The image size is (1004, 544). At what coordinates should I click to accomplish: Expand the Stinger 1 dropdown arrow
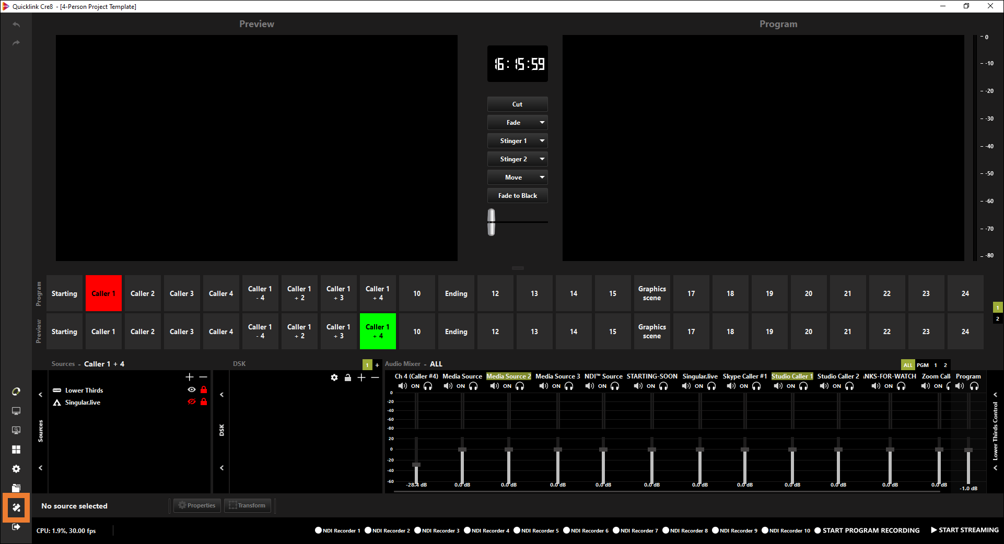[x=542, y=141]
